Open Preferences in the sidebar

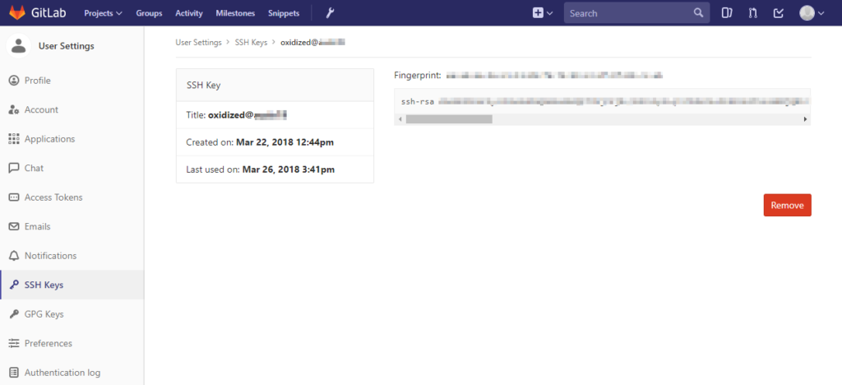coord(48,343)
